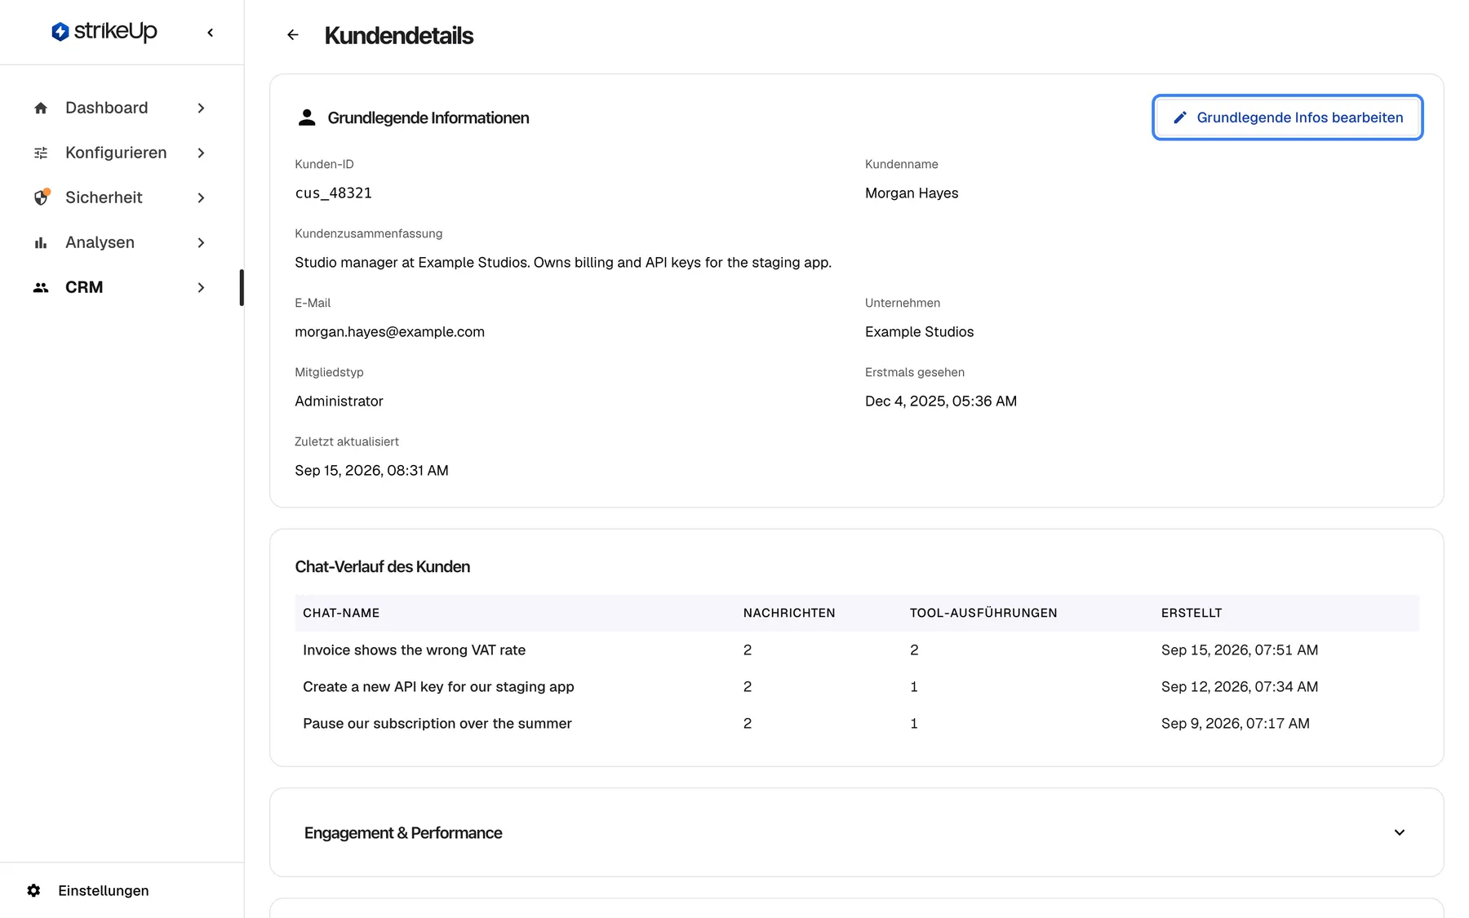Open chat 'Pause our subscription over the summer'

857,723
